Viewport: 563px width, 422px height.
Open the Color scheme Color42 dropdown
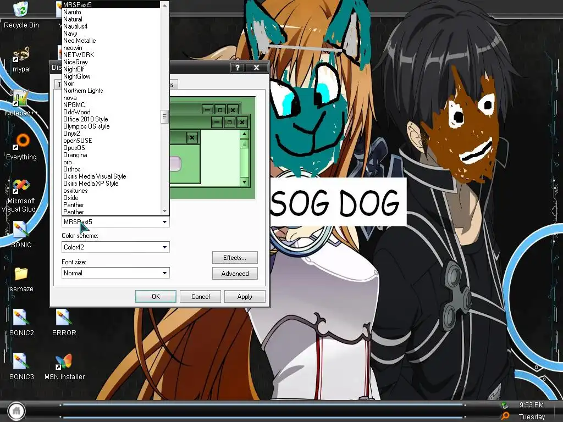[115, 247]
